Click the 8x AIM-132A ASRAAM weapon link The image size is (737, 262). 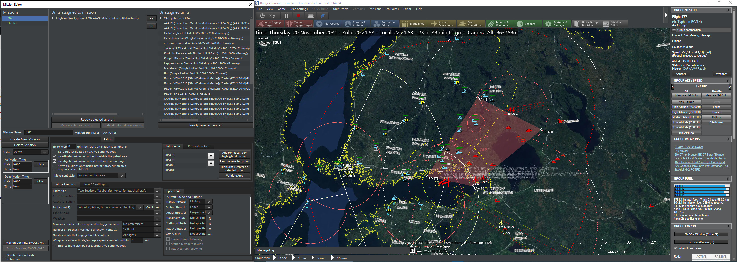[688, 147]
